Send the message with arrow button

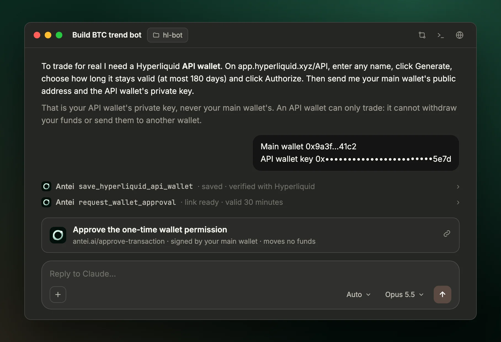point(442,295)
